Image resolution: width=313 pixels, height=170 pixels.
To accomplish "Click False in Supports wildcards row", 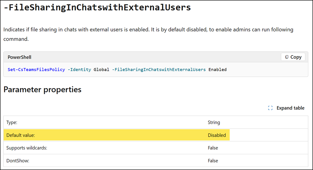I will [x=213, y=148].
